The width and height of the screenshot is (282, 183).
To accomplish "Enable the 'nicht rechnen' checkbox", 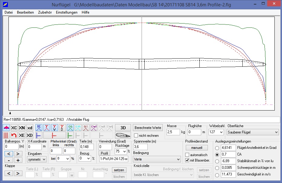I will [136, 136].
